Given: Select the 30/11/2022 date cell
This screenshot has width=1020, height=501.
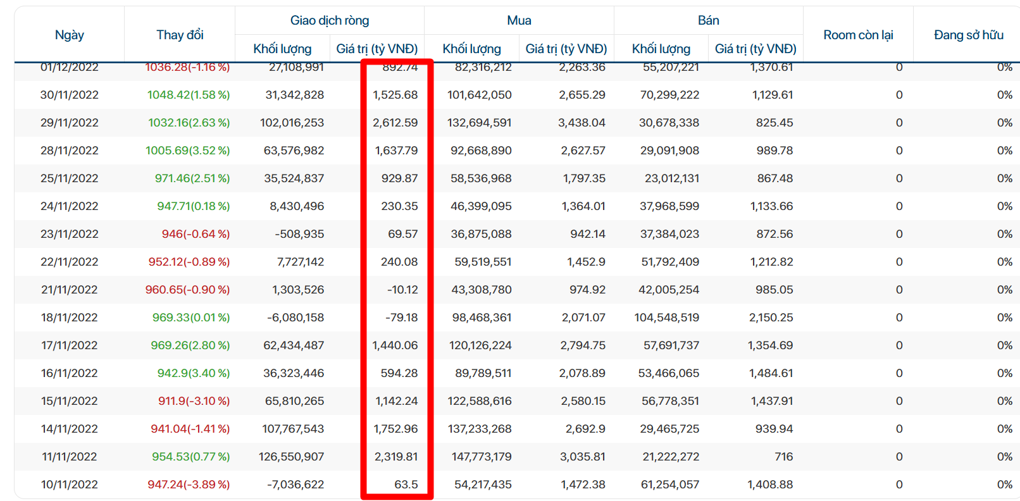Looking at the screenshot, I should (x=70, y=95).
